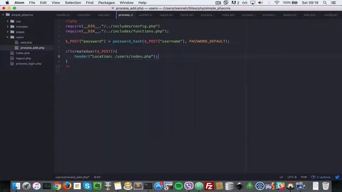Image resolution: width=342 pixels, height=192 pixels.
Task: Select process_add.php in the tree view
Action: click(x=32, y=47)
